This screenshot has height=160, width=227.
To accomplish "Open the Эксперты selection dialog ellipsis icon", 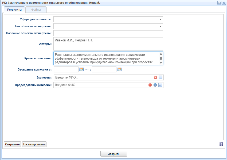I will 161,77.
